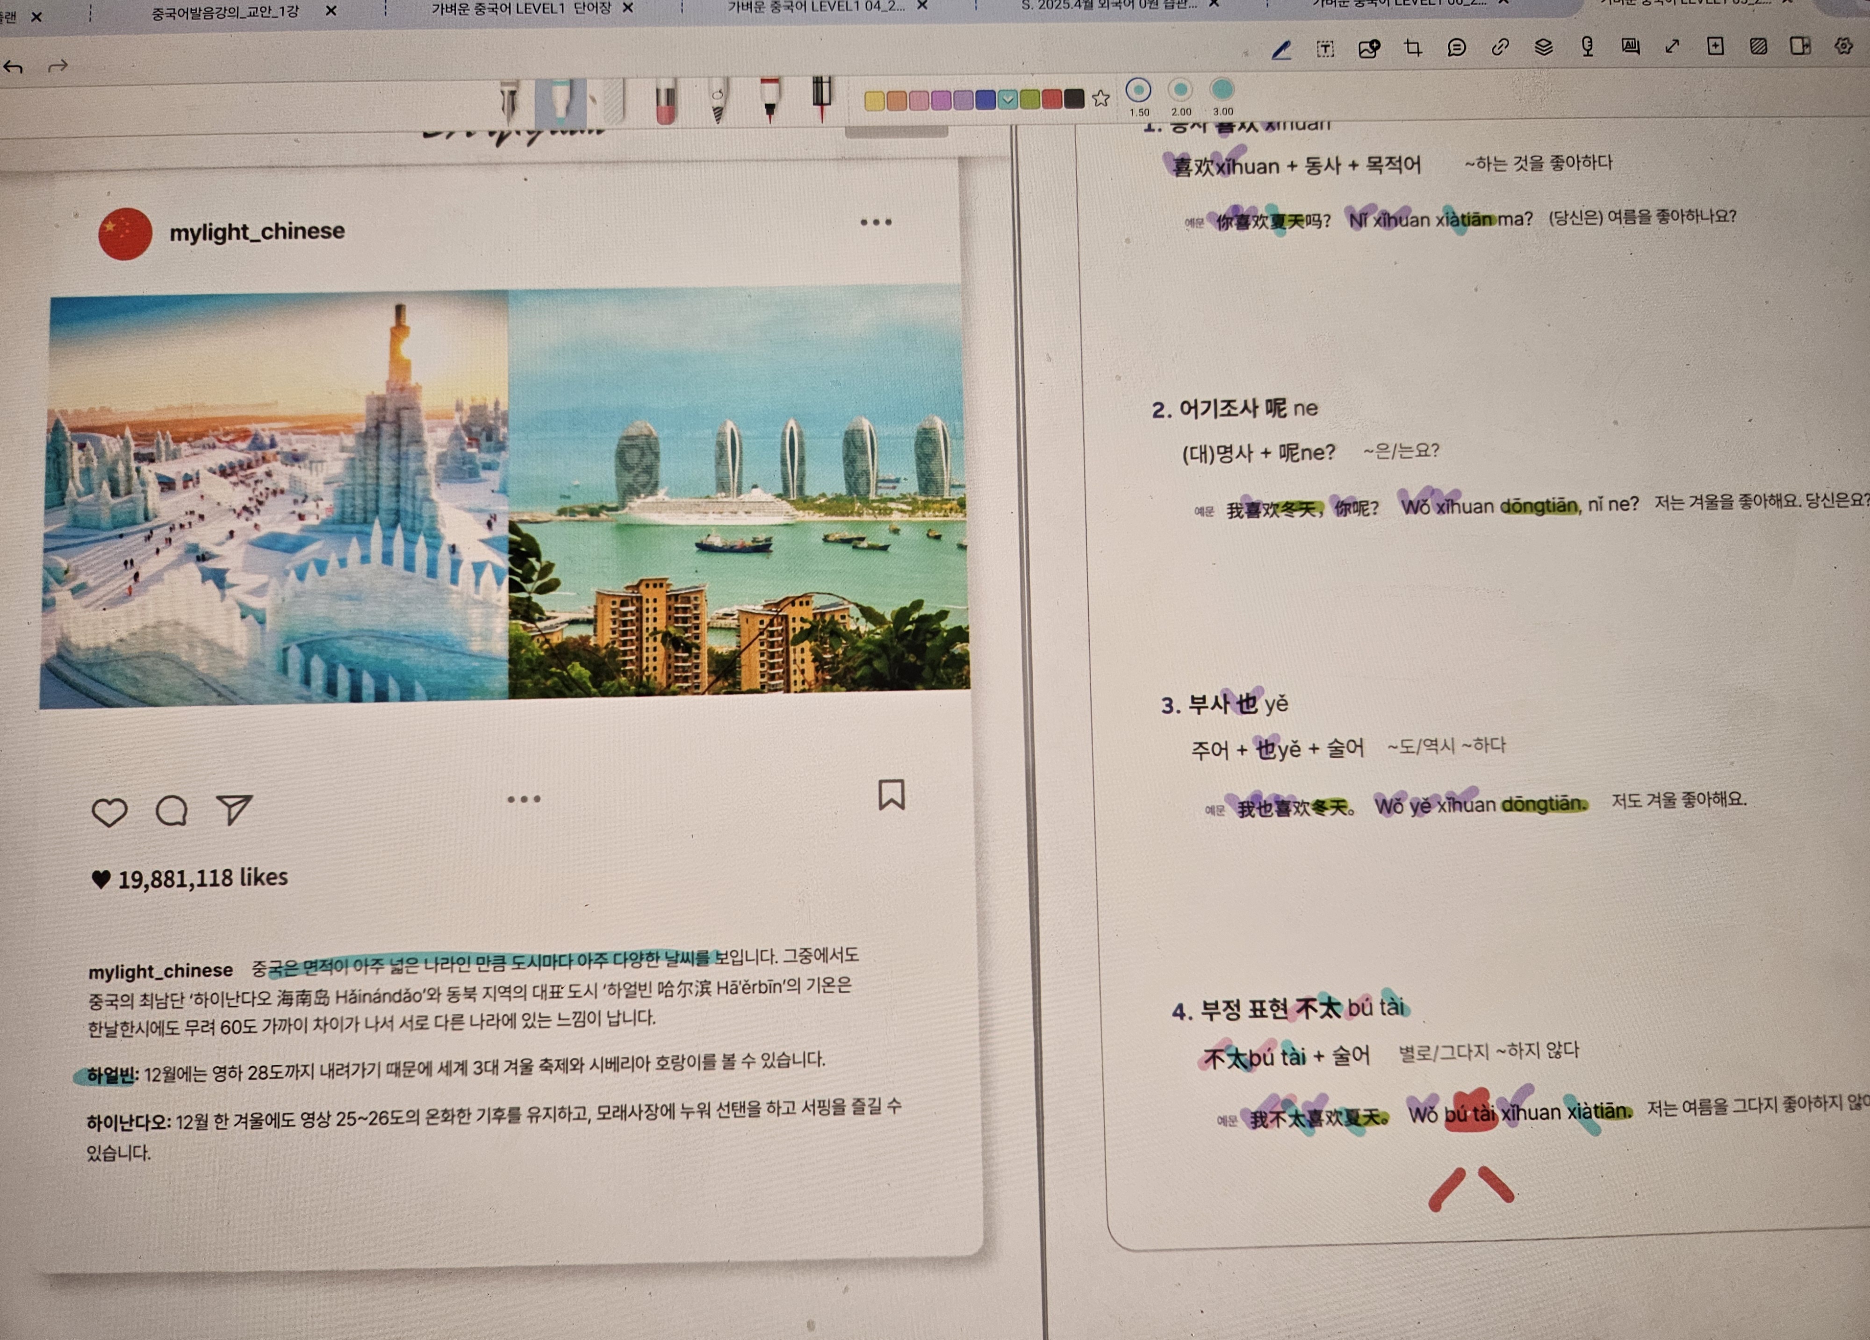The image size is (1870, 1340).
Task: Expand the teal color swatch dropdown
Action: pyautogui.click(x=1007, y=100)
